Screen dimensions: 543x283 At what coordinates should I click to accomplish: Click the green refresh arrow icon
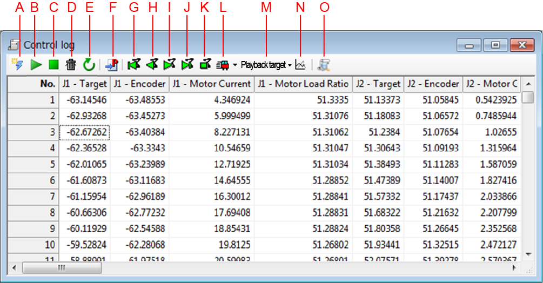(89, 65)
